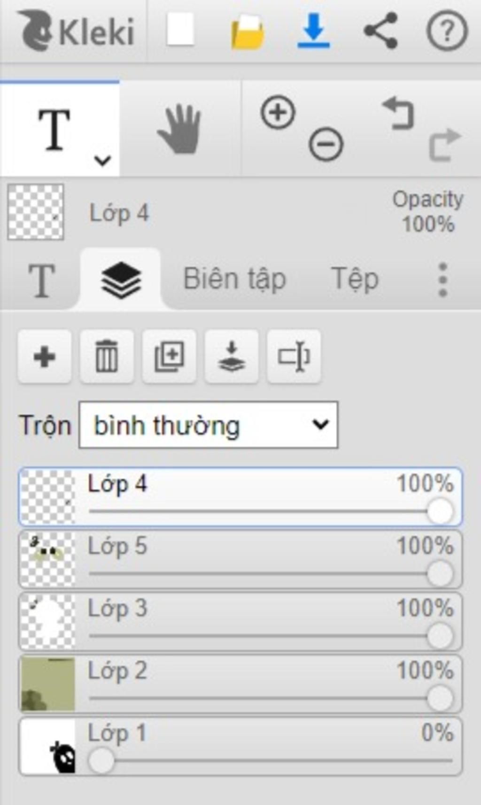Click the Lớp 1 opacity slider handle
Screen dimensions: 481x805
tap(101, 760)
